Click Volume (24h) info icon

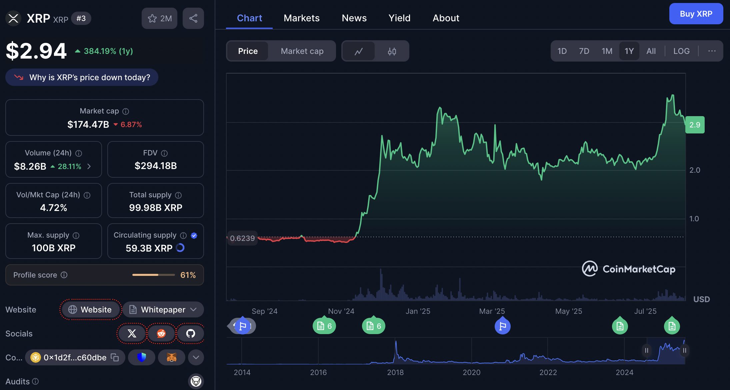pos(79,153)
